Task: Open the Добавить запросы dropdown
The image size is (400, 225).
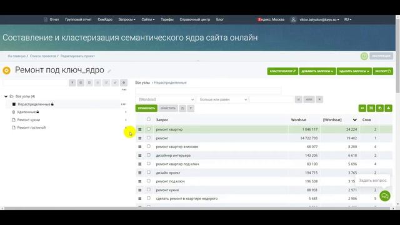Action: pyautogui.click(x=317, y=71)
